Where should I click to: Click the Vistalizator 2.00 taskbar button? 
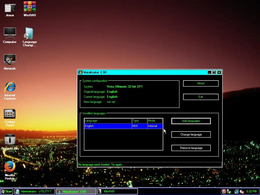[76, 191]
